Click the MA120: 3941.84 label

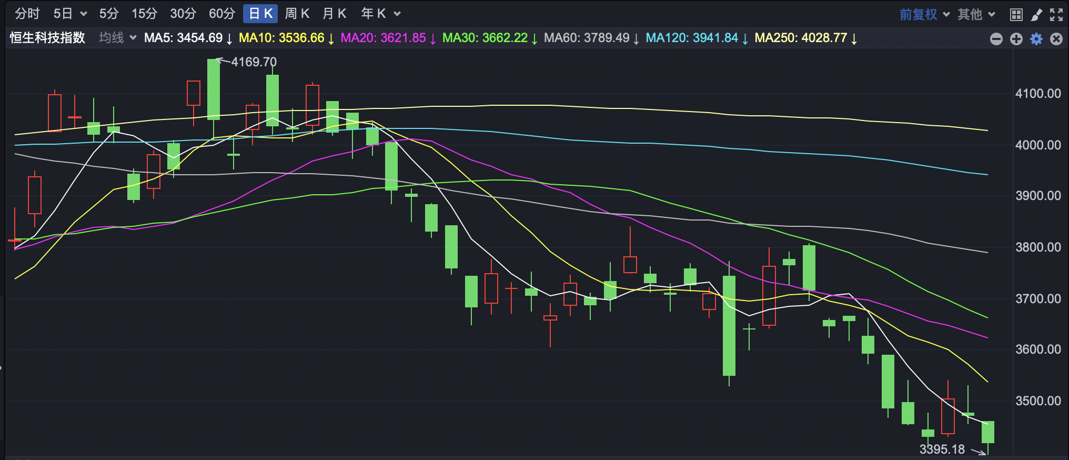tap(697, 38)
